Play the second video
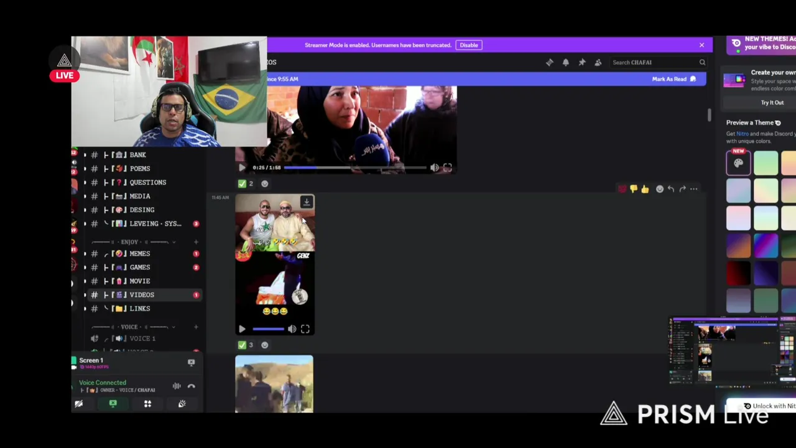The height and width of the screenshot is (448, 796). tap(242, 329)
